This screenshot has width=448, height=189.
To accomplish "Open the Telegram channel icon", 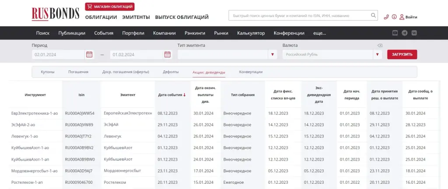I will (x=404, y=33).
